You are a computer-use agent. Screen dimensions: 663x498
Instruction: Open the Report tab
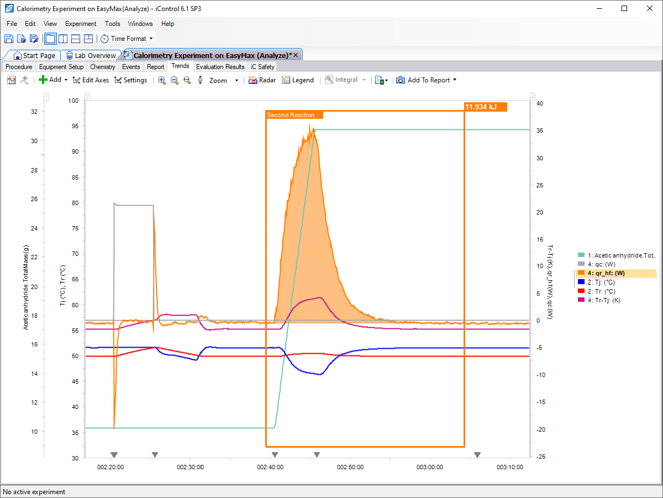click(156, 67)
